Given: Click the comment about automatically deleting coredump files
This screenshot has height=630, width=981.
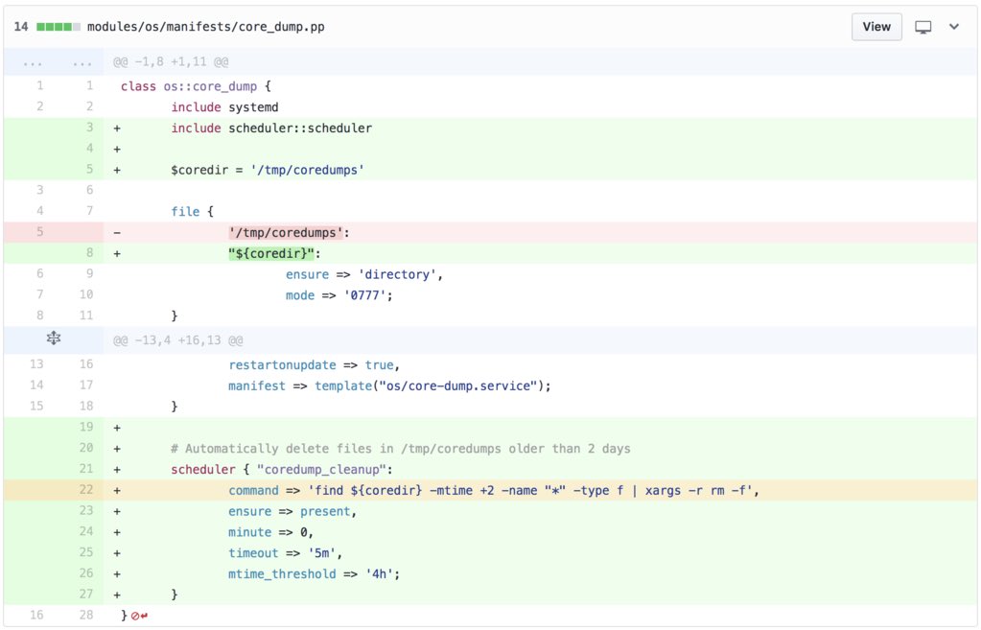Looking at the screenshot, I should click(x=401, y=449).
